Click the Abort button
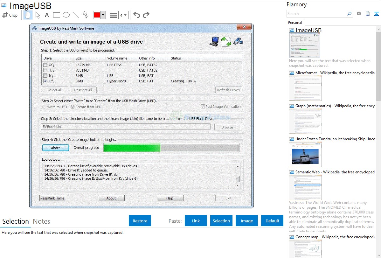 click(x=55, y=148)
